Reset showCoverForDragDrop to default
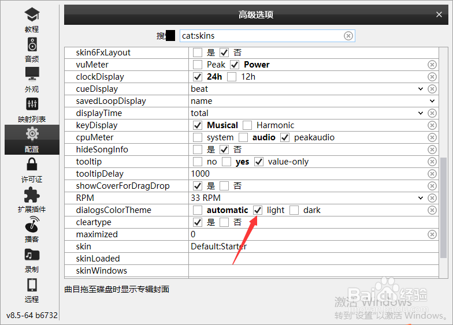 click(x=432, y=186)
